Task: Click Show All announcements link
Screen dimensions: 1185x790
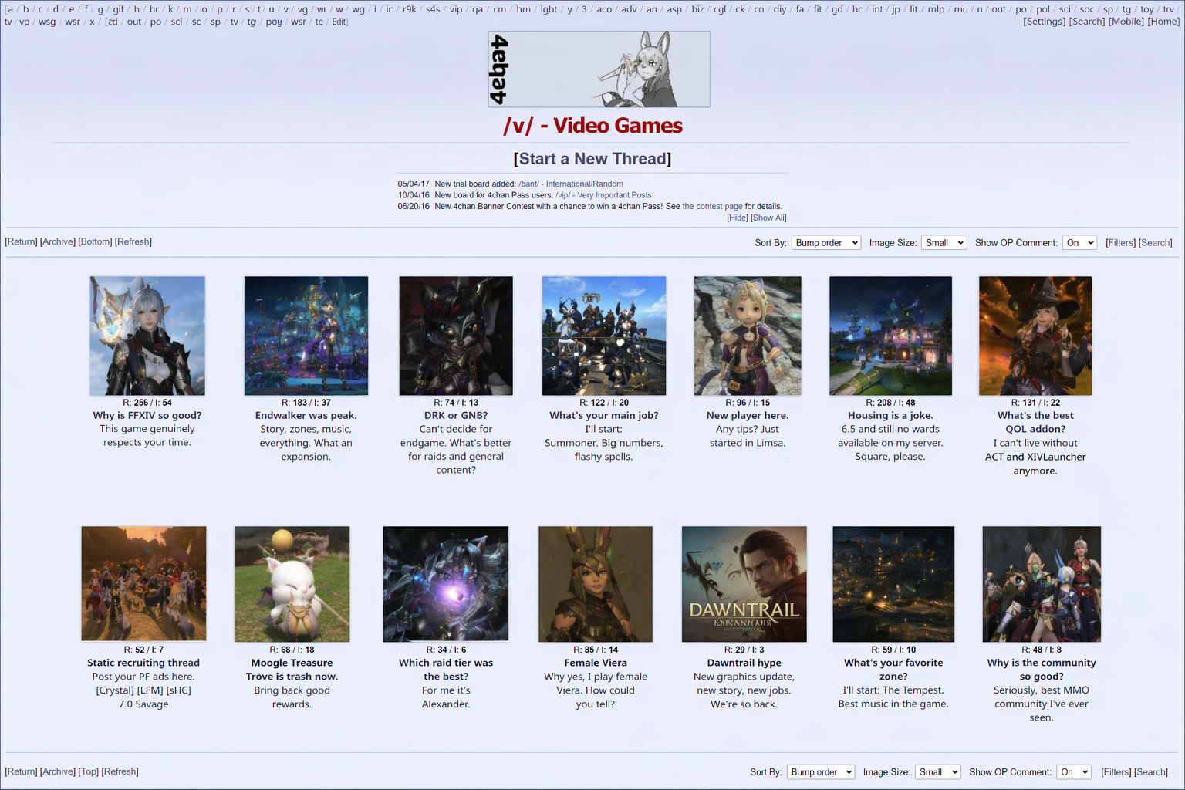Action: coord(768,218)
